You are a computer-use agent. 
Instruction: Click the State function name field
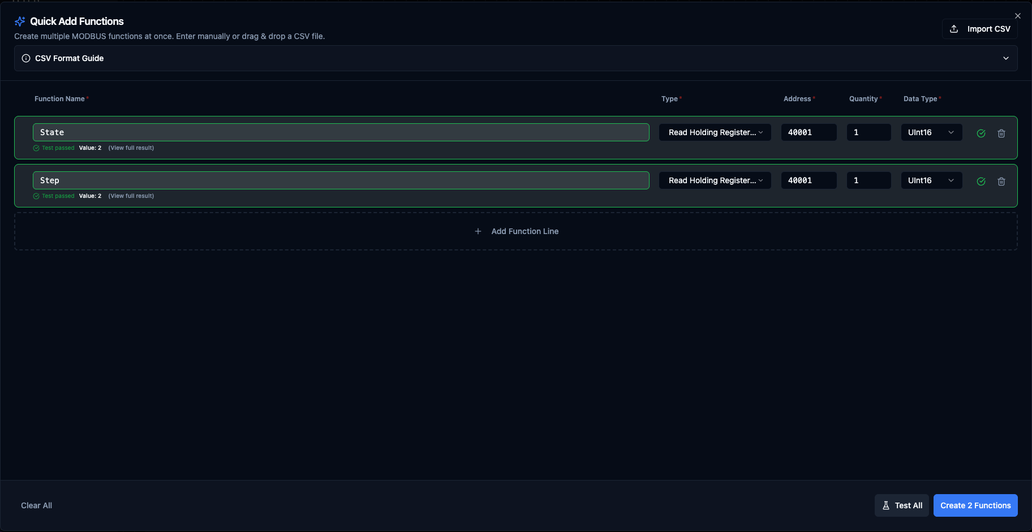pos(341,132)
